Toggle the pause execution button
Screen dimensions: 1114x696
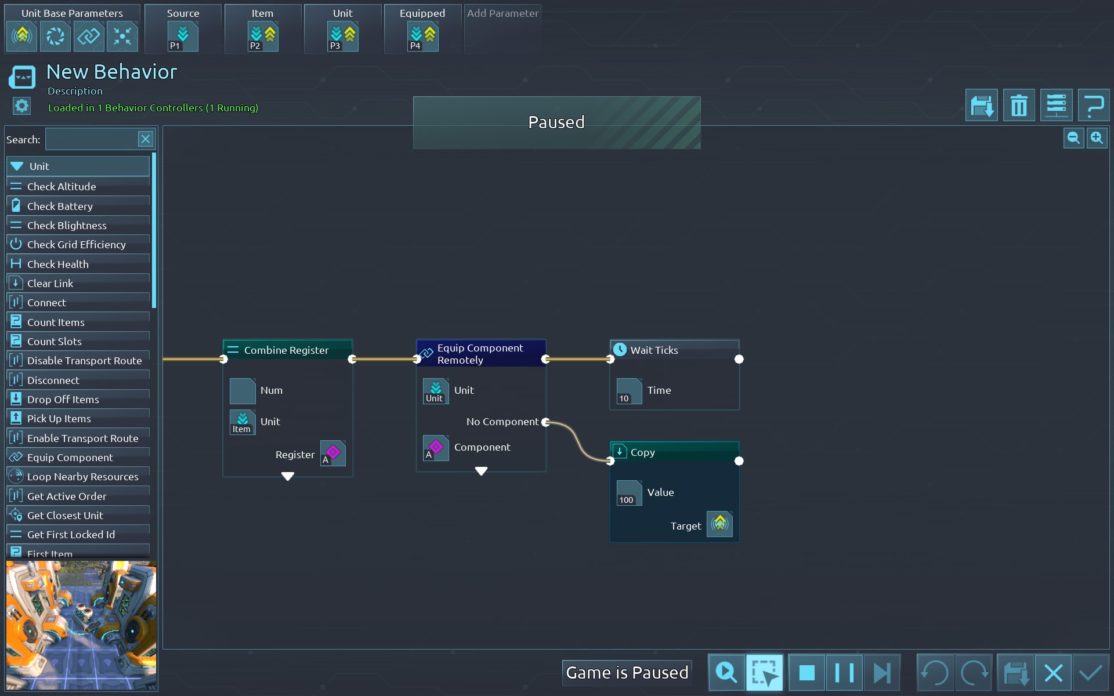pyautogui.click(x=844, y=673)
